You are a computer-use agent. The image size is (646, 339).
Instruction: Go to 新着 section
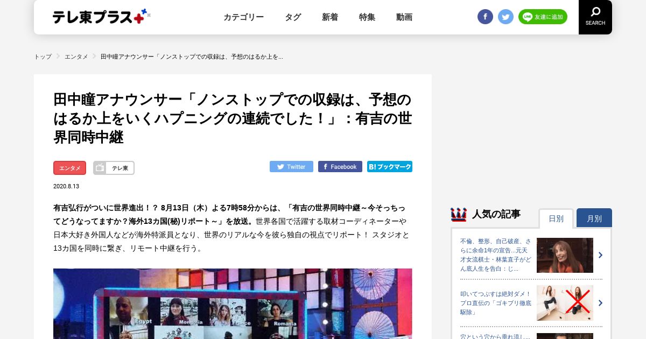click(330, 17)
